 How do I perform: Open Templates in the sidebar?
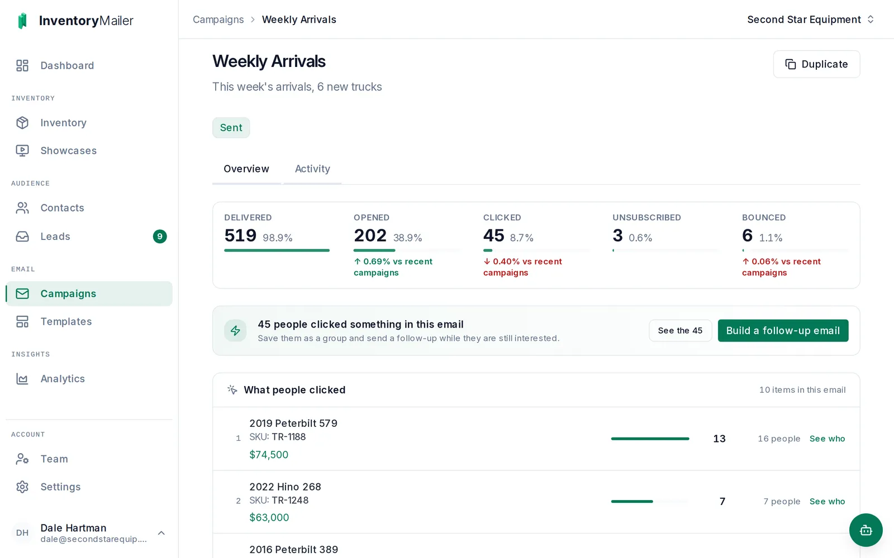(x=89, y=321)
